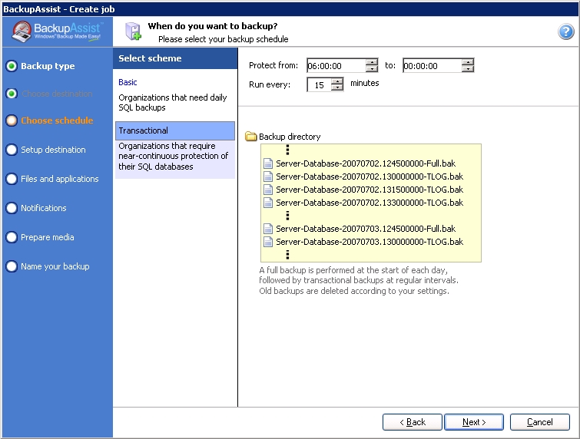This screenshot has height=439, width=580.
Task: Increase the Run every minutes value
Action: (337, 81)
